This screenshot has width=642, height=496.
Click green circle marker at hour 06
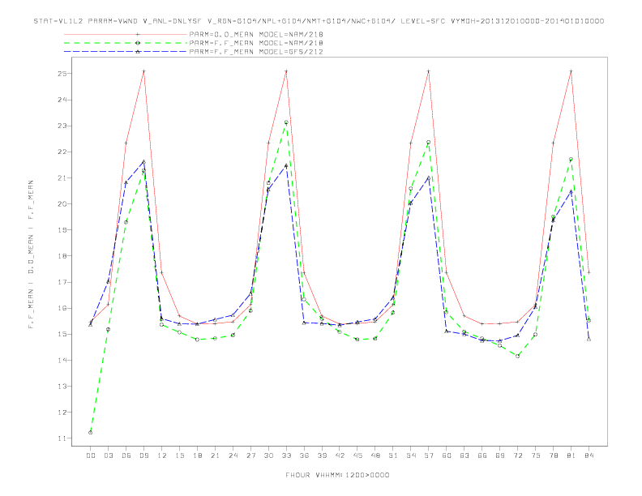(x=126, y=222)
